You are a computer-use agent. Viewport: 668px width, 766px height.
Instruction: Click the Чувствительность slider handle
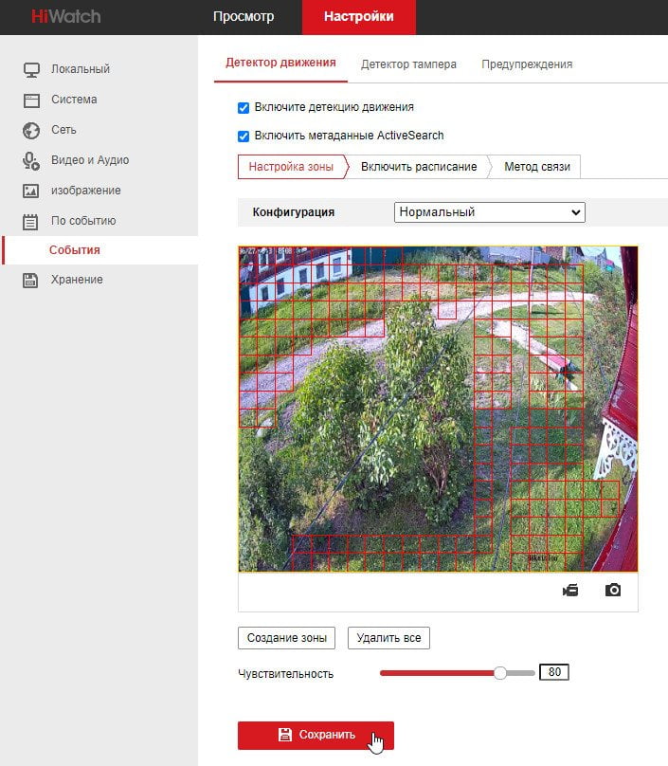coord(500,673)
